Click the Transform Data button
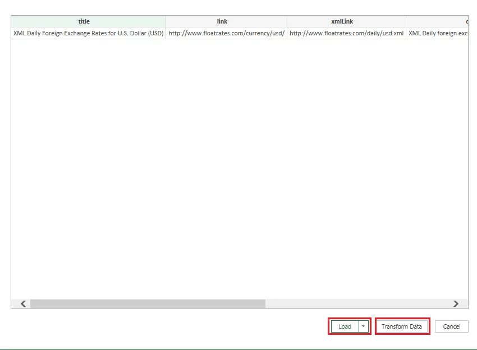Image resolution: width=477 pixels, height=350 pixels. coord(402,326)
